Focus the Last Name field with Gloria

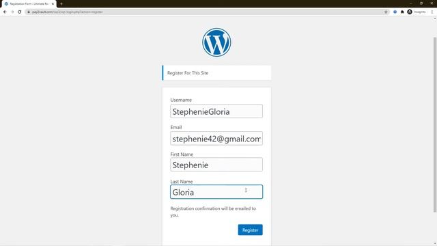point(216,192)
